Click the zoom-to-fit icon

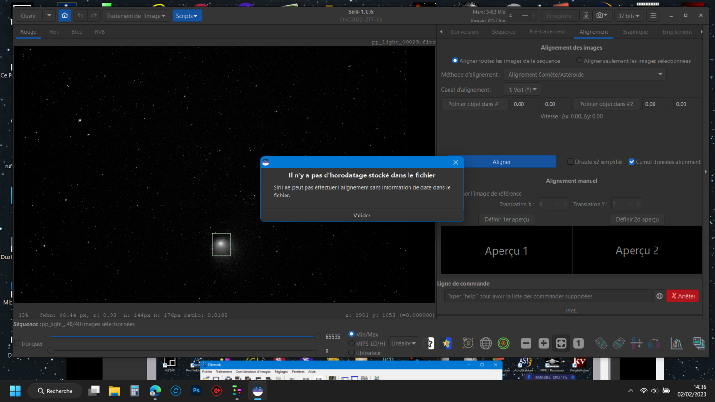click(561, 343)
